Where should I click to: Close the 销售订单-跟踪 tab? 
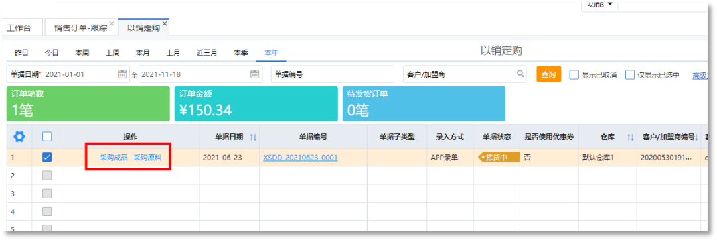point(112,23)
